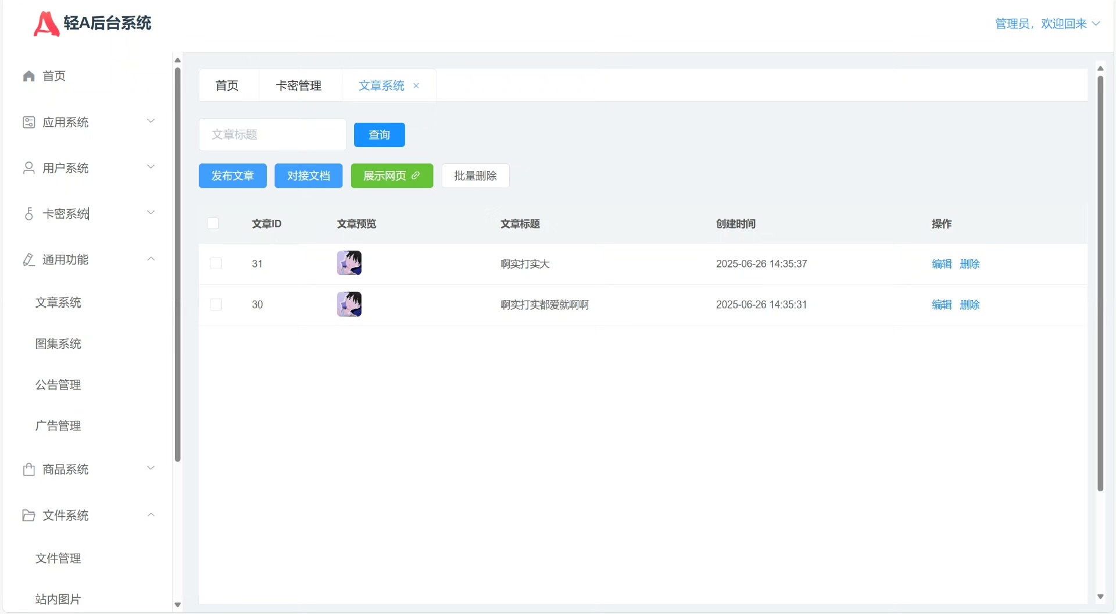Click the 应用系统 sidebar icon
Image resolution: width=1116 pixels, height=614 pixels.
(x=28, y=122)
